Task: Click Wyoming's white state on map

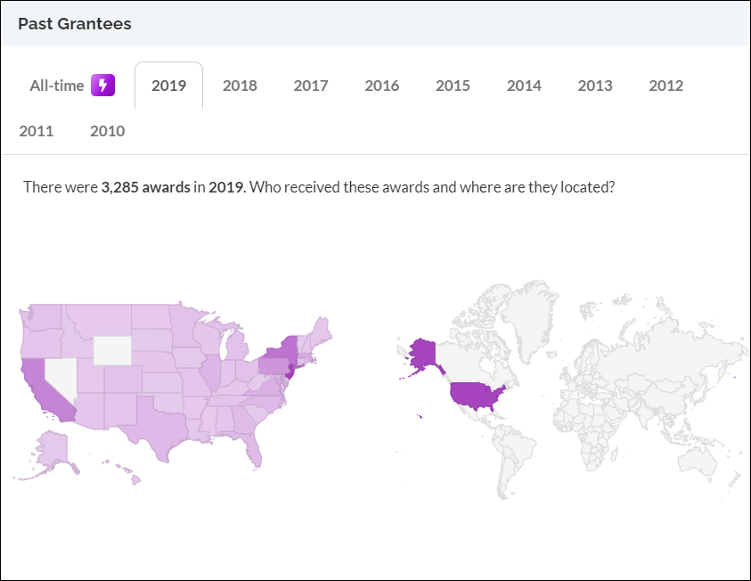Action: point(111,349)
